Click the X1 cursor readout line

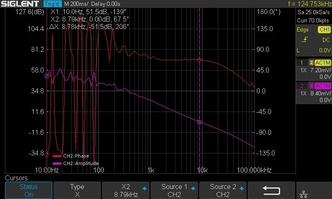pos(88,12)
